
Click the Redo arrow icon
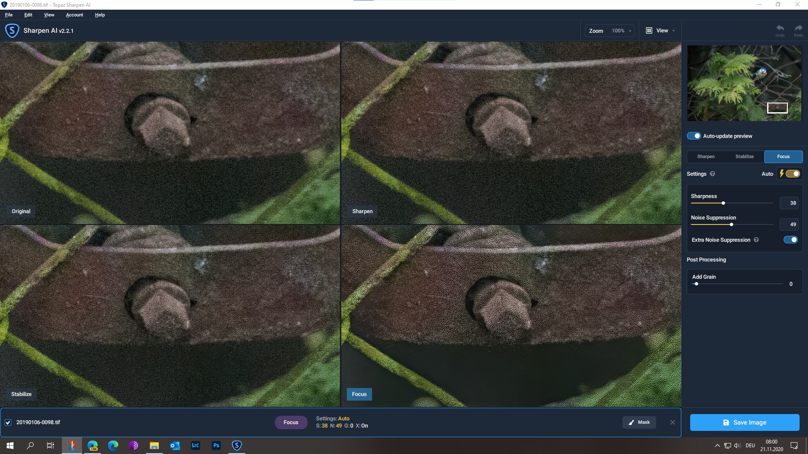coord(798,29)
